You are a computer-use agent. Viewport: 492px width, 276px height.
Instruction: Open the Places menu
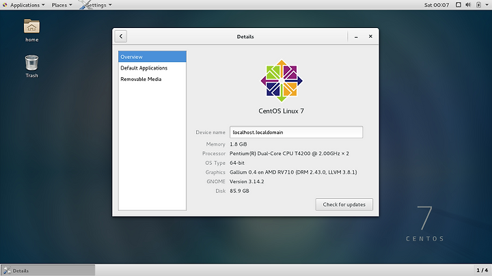click(61, 5)
